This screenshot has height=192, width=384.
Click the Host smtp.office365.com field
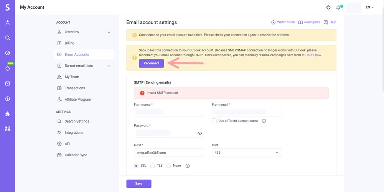pos(169,153)
